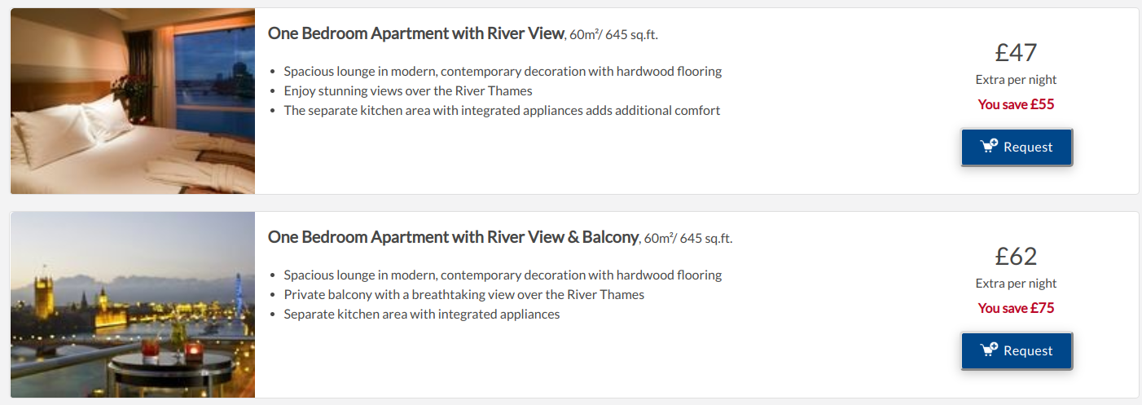Open the balcony night-view photo thumbnail
1142x405 pixels.
tap(133, 305)
